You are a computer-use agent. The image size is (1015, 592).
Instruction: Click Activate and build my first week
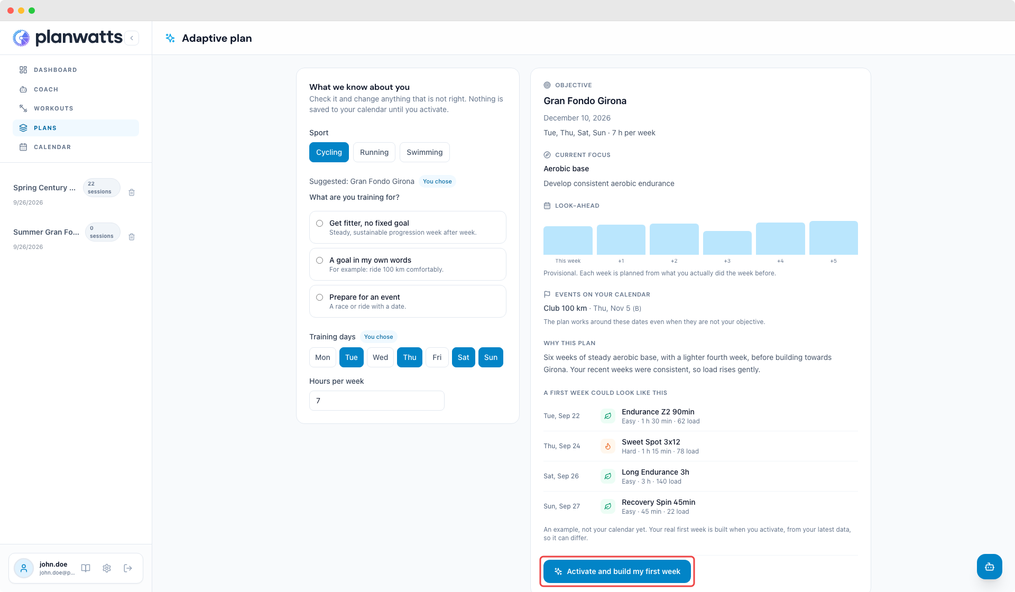(617, 571)
